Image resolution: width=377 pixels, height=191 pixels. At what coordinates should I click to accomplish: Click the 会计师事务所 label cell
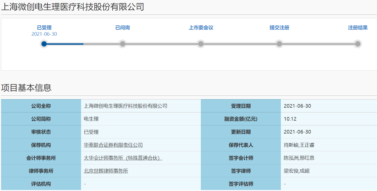(41, 158)
